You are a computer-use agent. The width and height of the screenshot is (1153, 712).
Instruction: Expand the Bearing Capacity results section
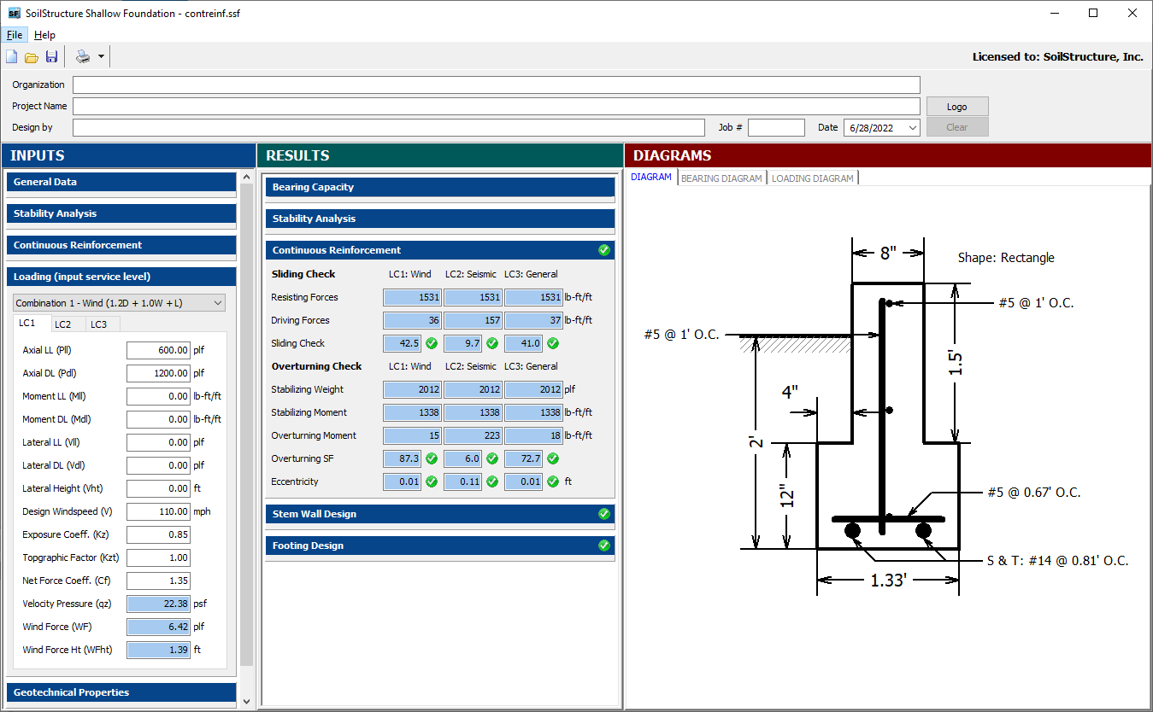click(x=440, y=187)
